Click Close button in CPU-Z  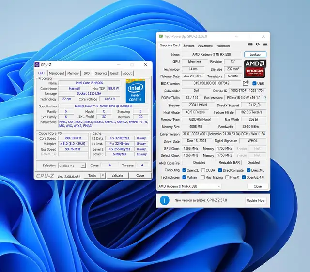tap(140, 175)
